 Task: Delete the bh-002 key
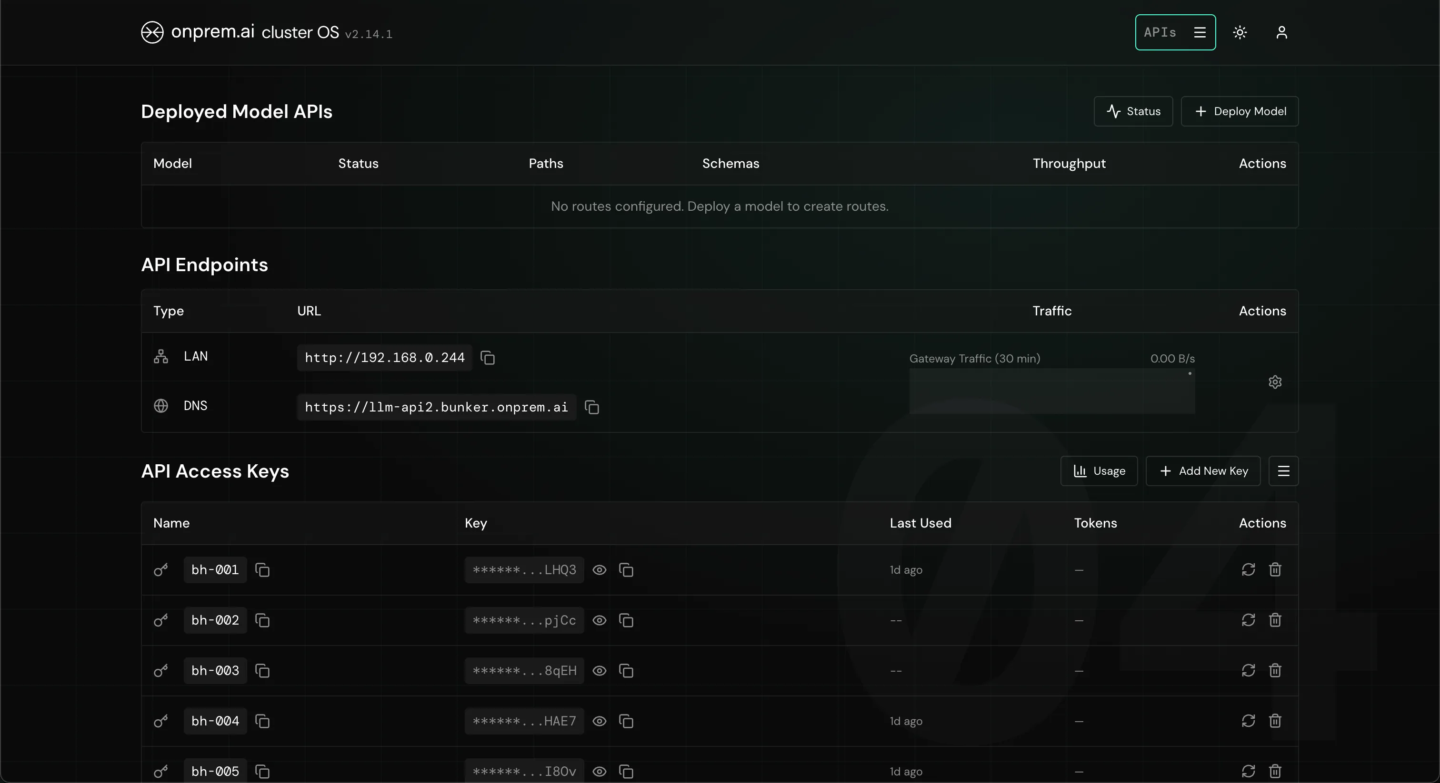coord(1275,620)
